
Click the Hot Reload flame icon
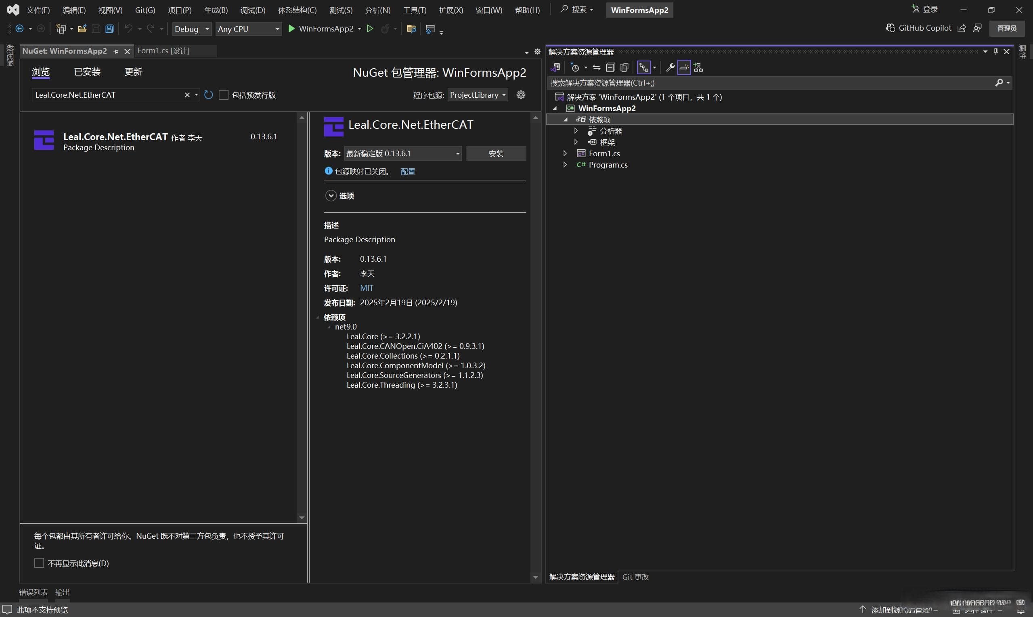385,29
